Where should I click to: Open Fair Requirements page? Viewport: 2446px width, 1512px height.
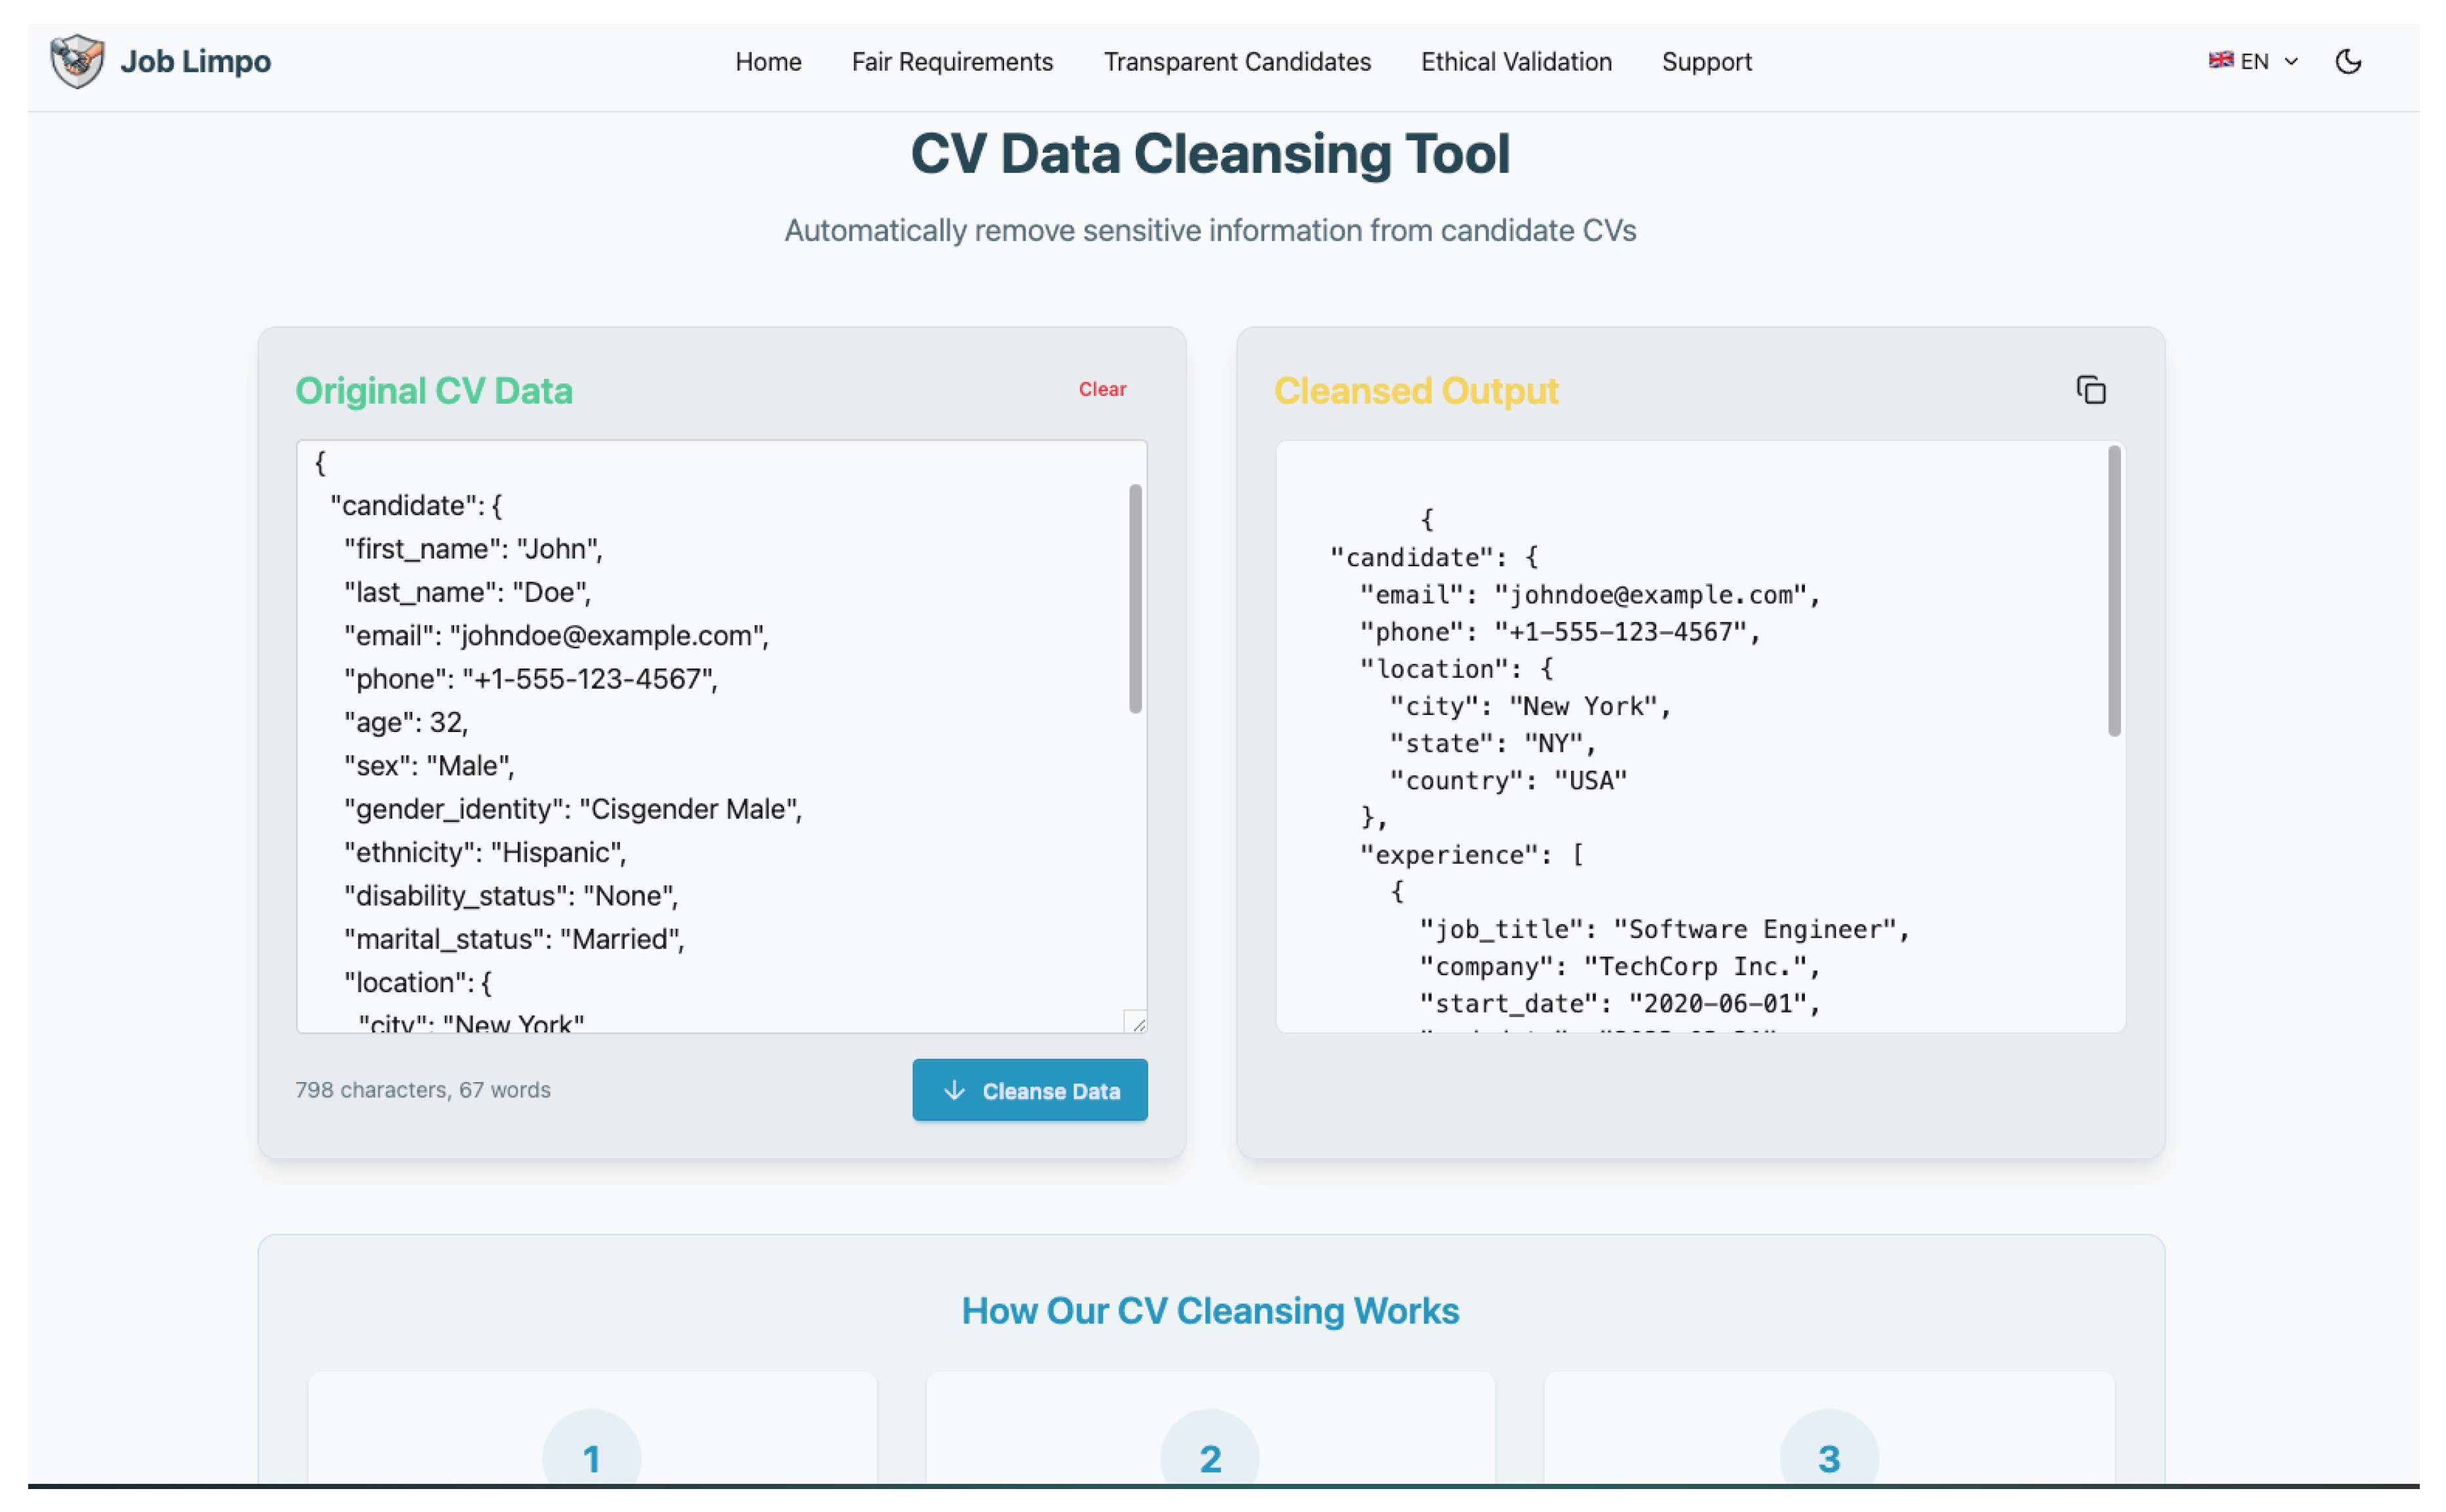pos(952,62)
